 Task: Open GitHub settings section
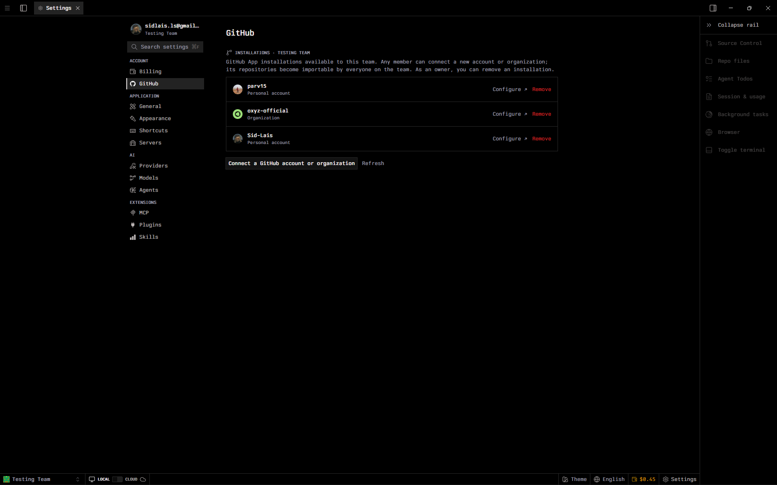(x=165, y=84)
